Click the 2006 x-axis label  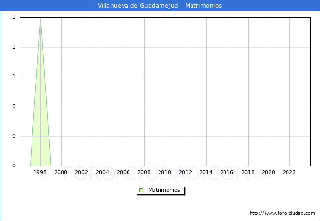point(123,172)
